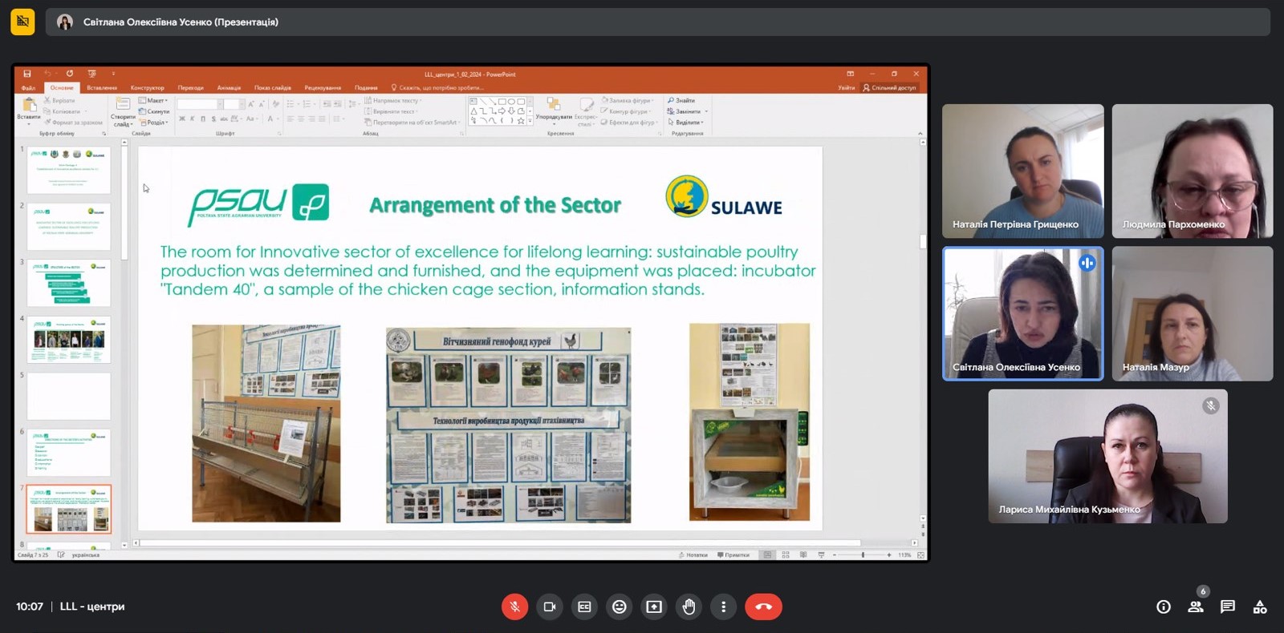Toggle bold Ж formatting
This screenshot has width=1284, height=633.
pyautogui.click(x=182, y=119)
